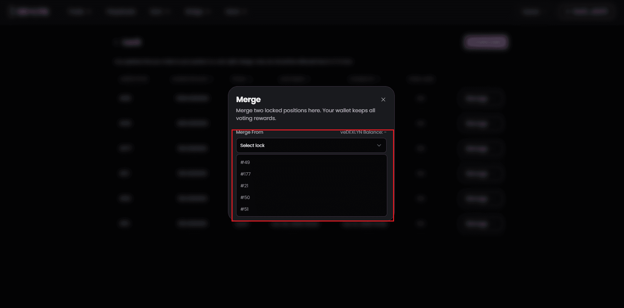
Task: Close the Merge dialog with the X
Action: (x=383, y=100)
